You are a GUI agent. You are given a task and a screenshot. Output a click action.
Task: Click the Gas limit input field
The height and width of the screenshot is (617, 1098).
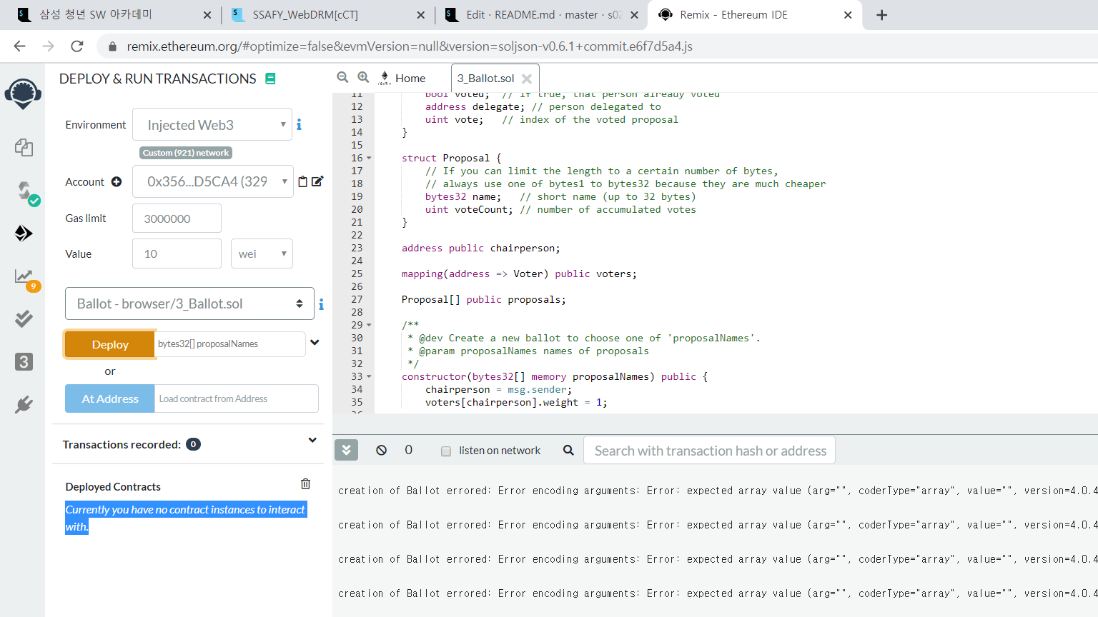click(x=177, y=219)
